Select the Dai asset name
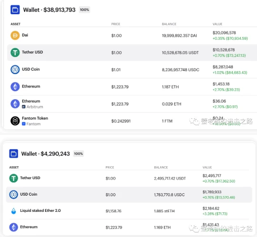 click(25, 35)
